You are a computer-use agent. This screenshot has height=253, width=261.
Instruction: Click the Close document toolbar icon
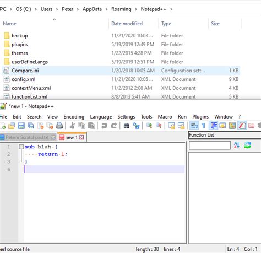click(x=40, y=126)
